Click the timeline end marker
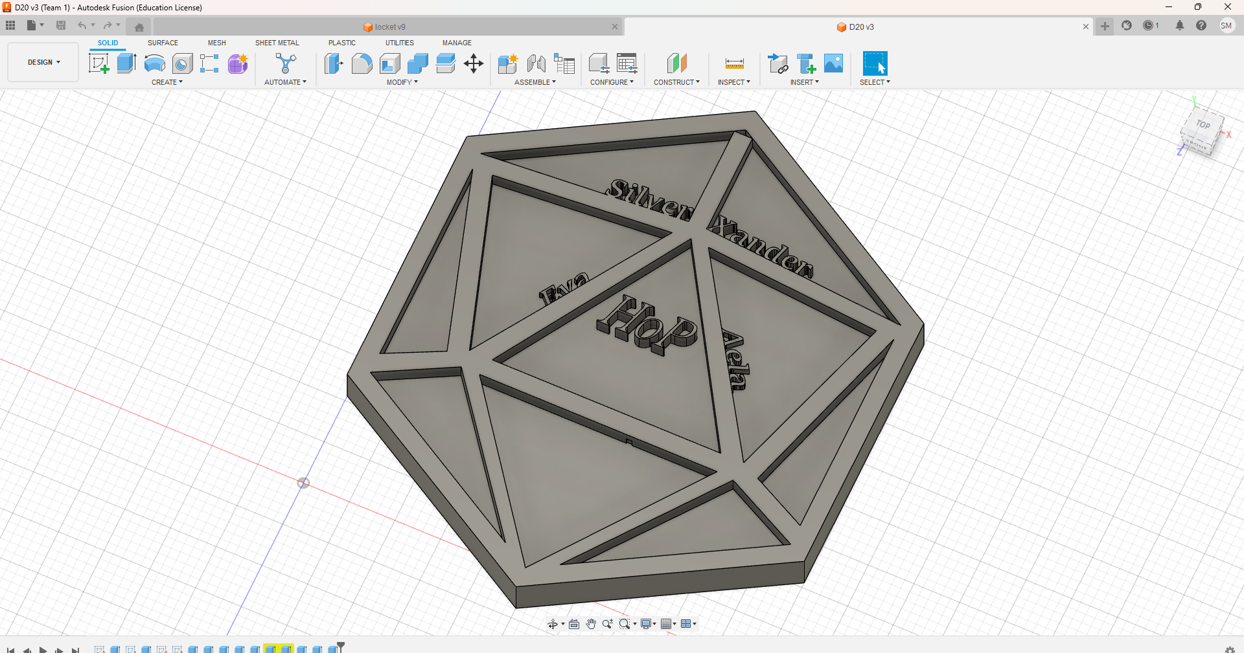 click(341, 646)
